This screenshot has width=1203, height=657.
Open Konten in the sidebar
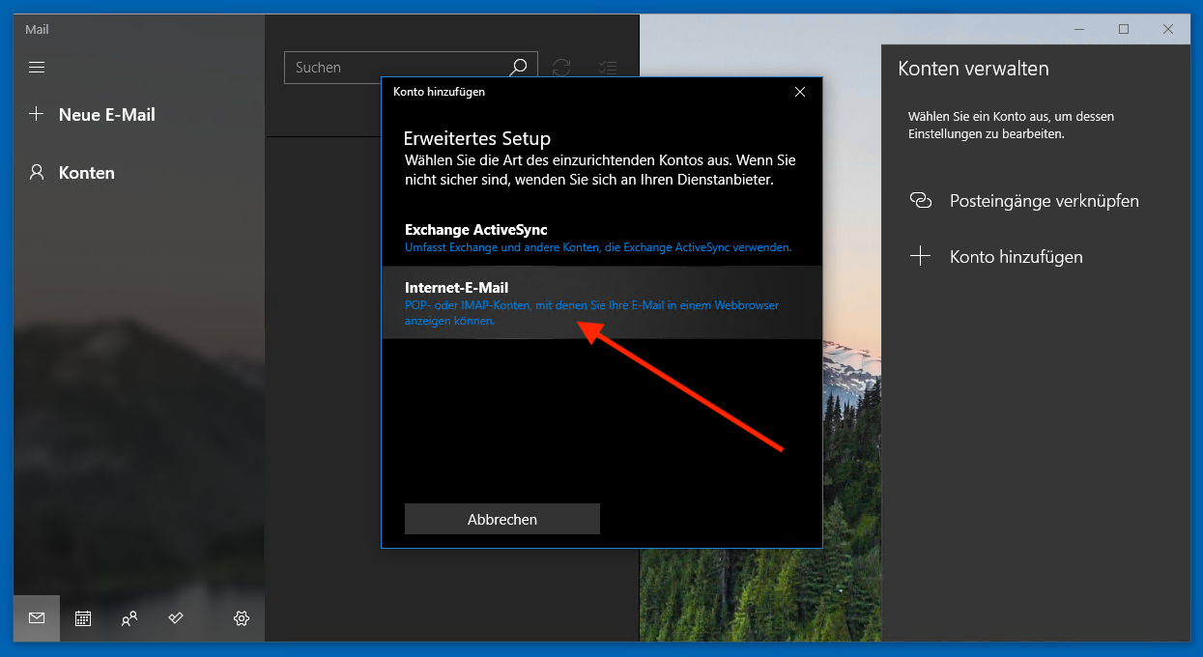point(86,173)
